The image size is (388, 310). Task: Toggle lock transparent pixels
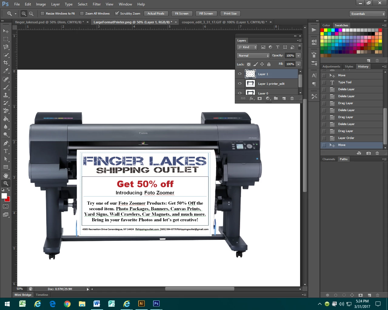[x=249, y=64]
